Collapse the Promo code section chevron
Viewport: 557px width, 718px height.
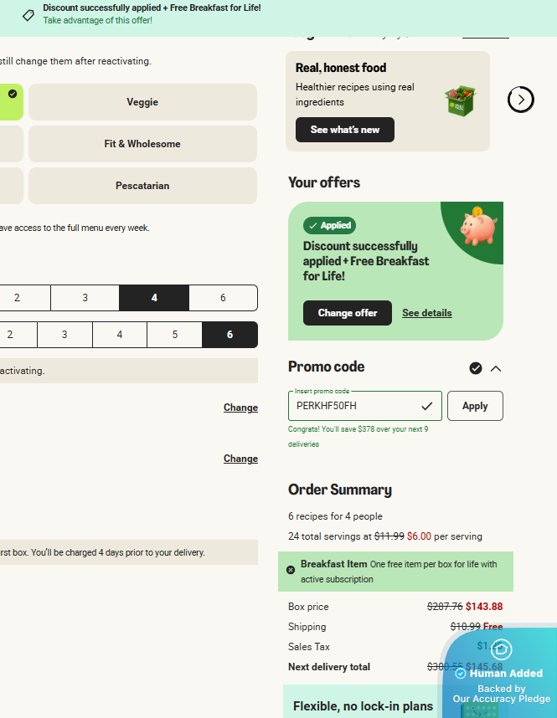pyautogui.click(x=496, y=368)
